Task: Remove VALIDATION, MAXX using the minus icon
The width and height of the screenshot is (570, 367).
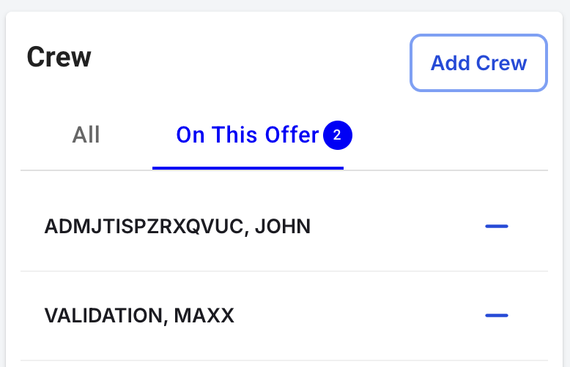Action: coord(497,316)
